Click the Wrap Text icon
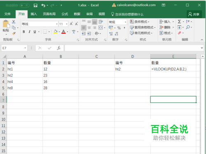Screen dimensions: 206x154 pos(101,22)
